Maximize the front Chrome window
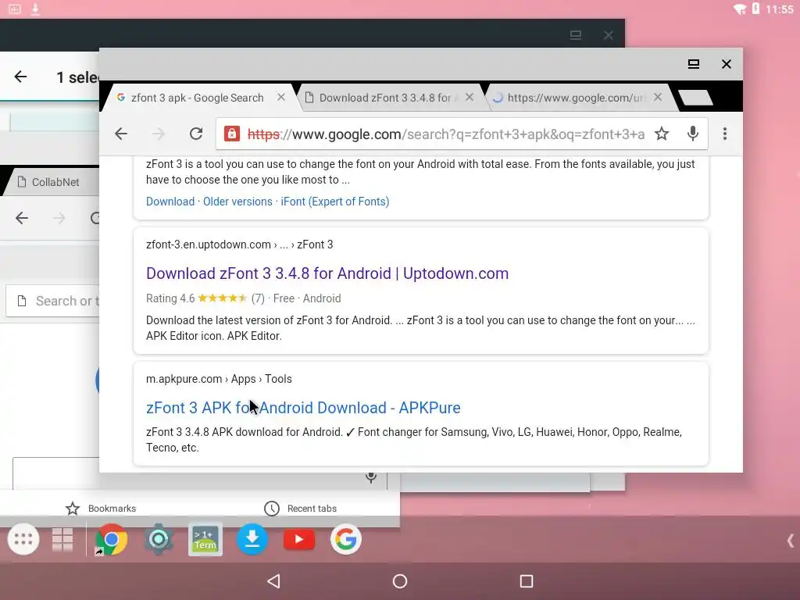 pyautogui.click(x=694, y=64)
